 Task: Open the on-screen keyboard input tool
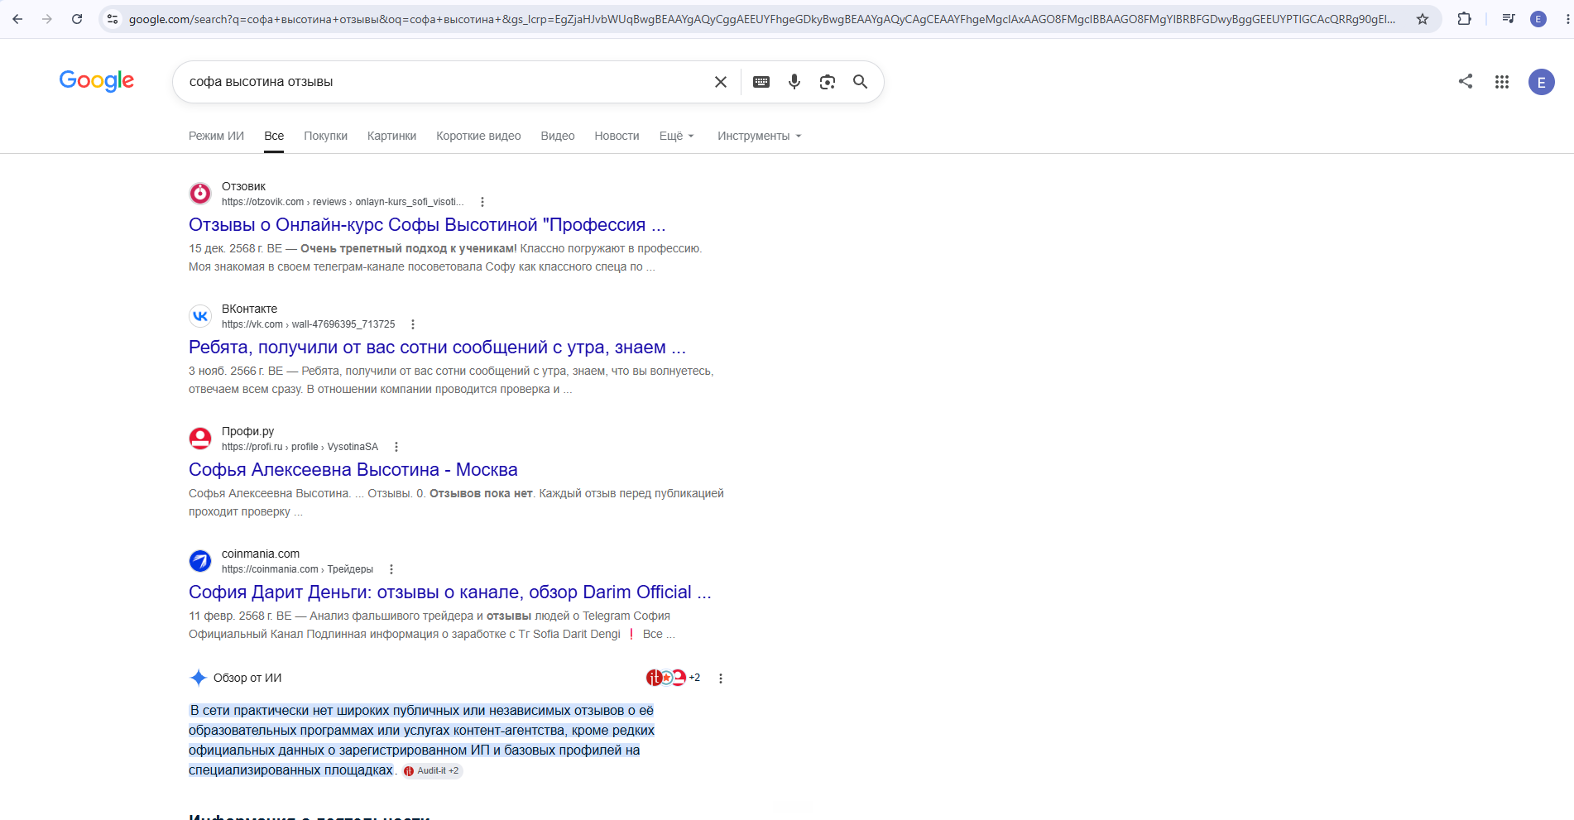coord(761,82)
